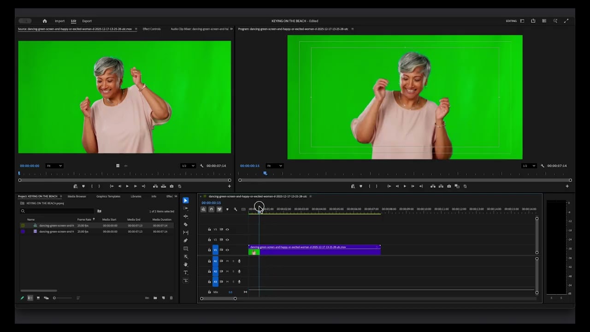This screenshot has width=590, height=332.
Task: Open the workspaces icon in header
Action: [x=522, y=21]
